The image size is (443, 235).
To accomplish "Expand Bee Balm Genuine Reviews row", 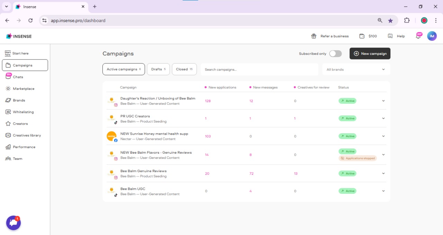I will [x=383, y=173].
